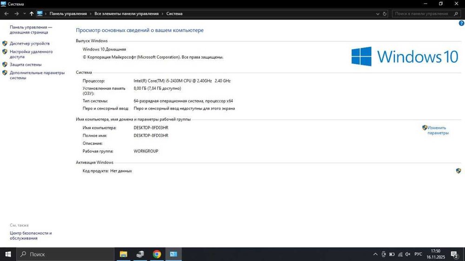This screenshot has height=261, width=465.
Task: Click the taskbar Поиск search box
Action: click(65, 254)
